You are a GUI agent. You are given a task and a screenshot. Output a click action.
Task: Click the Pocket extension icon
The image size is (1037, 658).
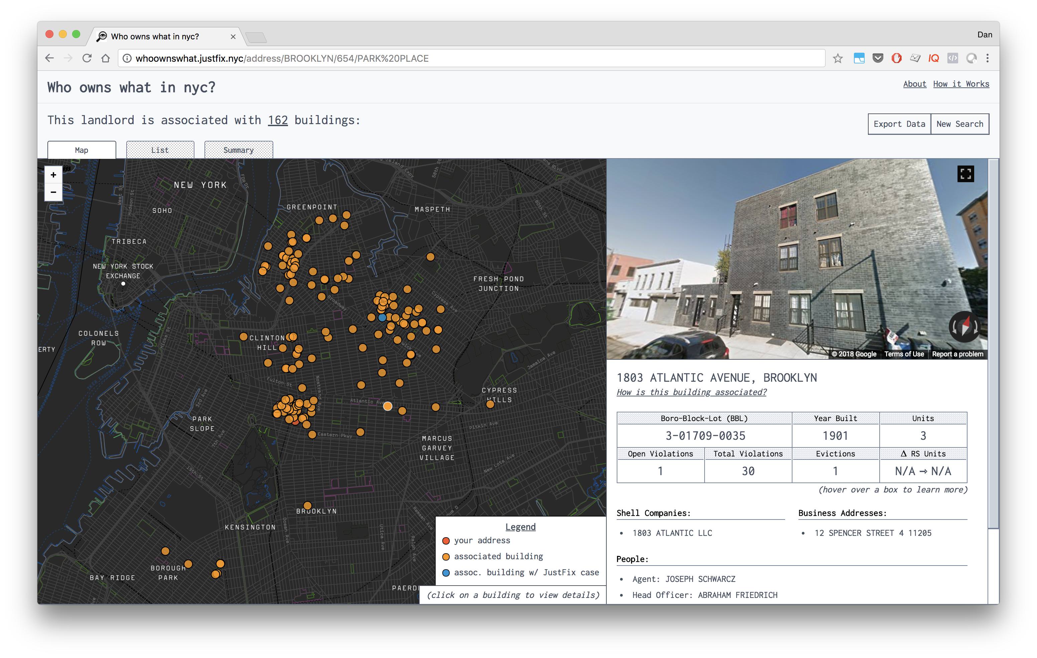click(x=878, y=58)
